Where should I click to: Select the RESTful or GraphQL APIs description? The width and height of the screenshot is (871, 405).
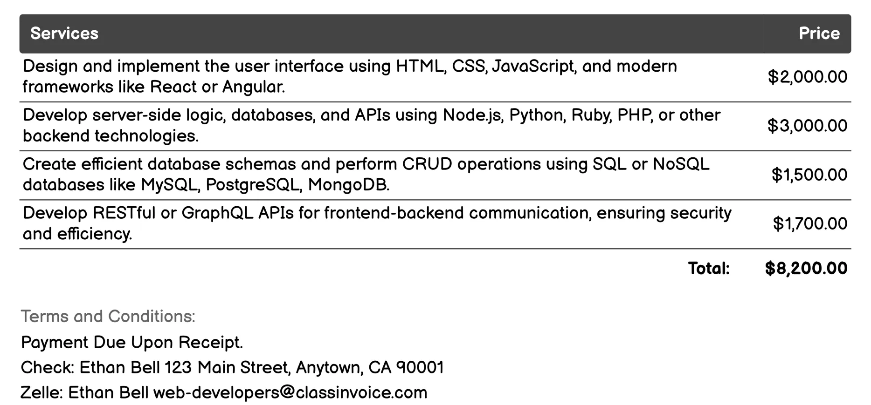coord(377,223)
